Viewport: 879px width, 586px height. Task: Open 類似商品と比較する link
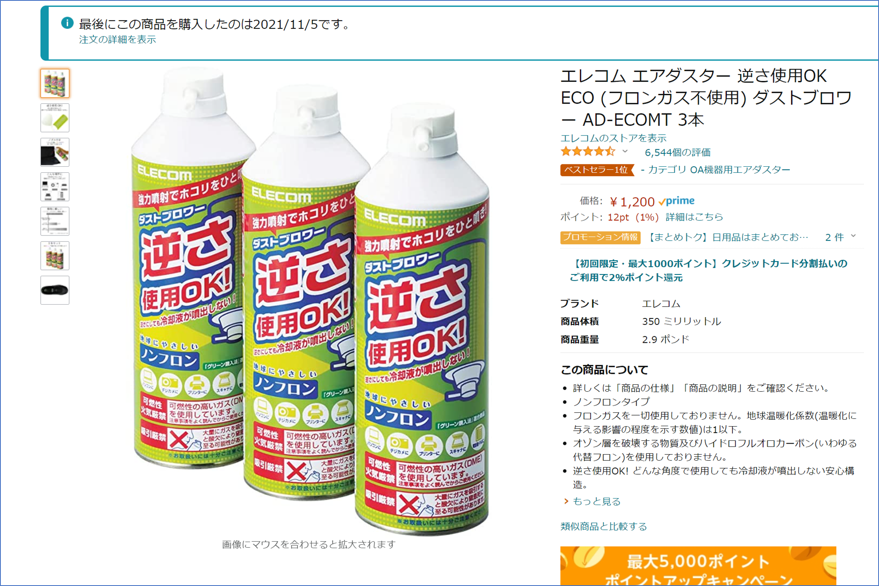(604, 527)
